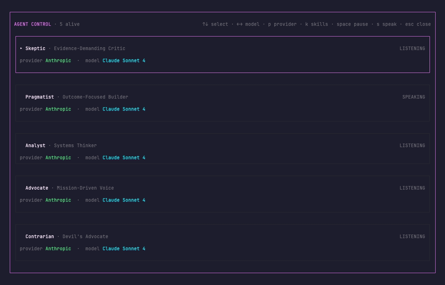Click the SPEAKING status on Pragmatist
445x285 pixels.
click(414, 97)
